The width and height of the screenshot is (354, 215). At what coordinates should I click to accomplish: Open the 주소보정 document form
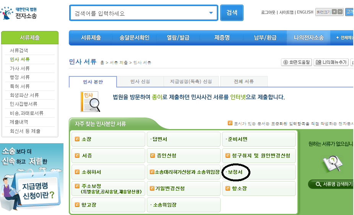108,188
